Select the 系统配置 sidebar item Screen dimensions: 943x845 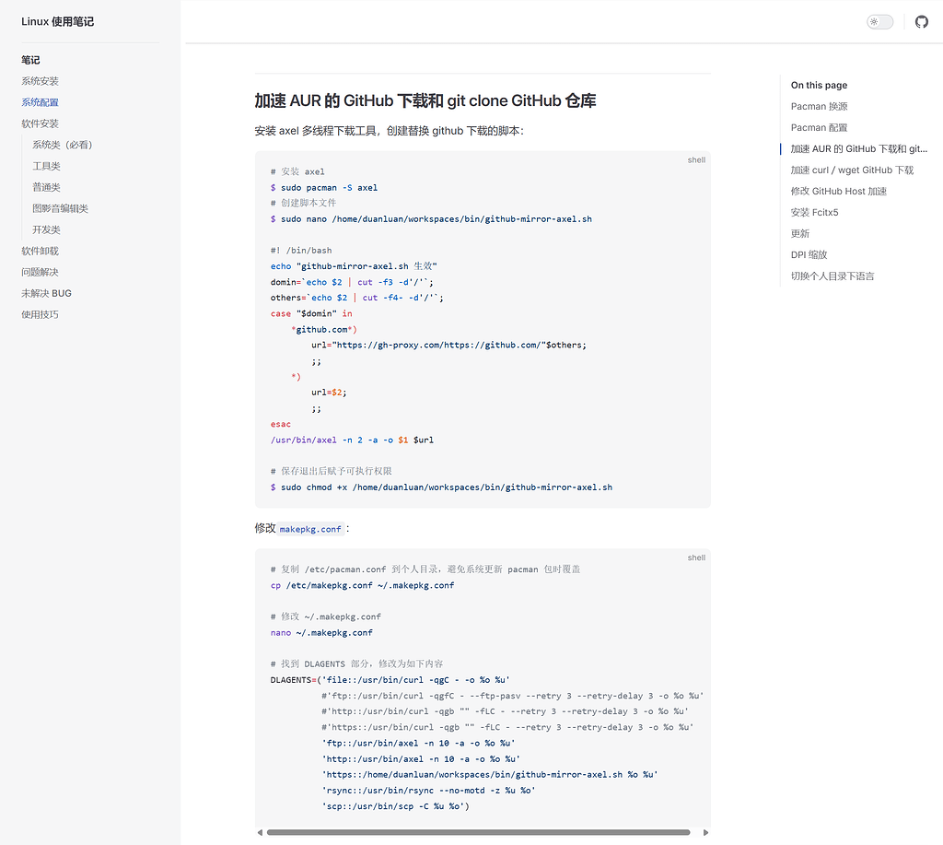pyautogui.click(x=41, y=102)
